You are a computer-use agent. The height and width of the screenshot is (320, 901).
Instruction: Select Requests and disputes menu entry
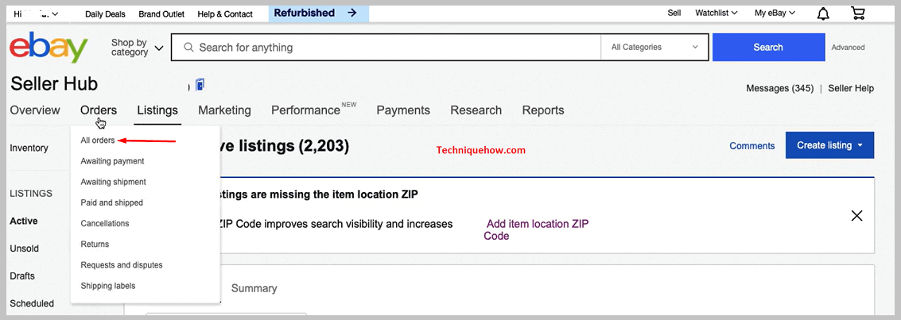click(x=121, y=265)
